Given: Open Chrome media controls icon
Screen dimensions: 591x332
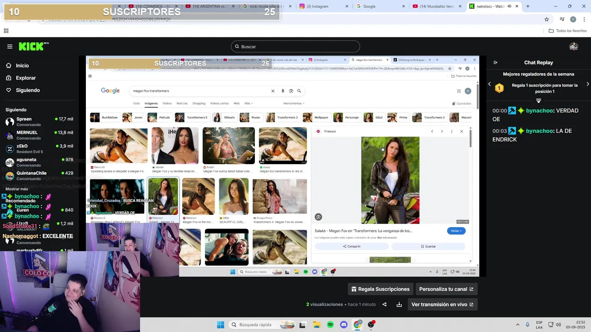Looking at the screenshot, I should coord(562,19).
